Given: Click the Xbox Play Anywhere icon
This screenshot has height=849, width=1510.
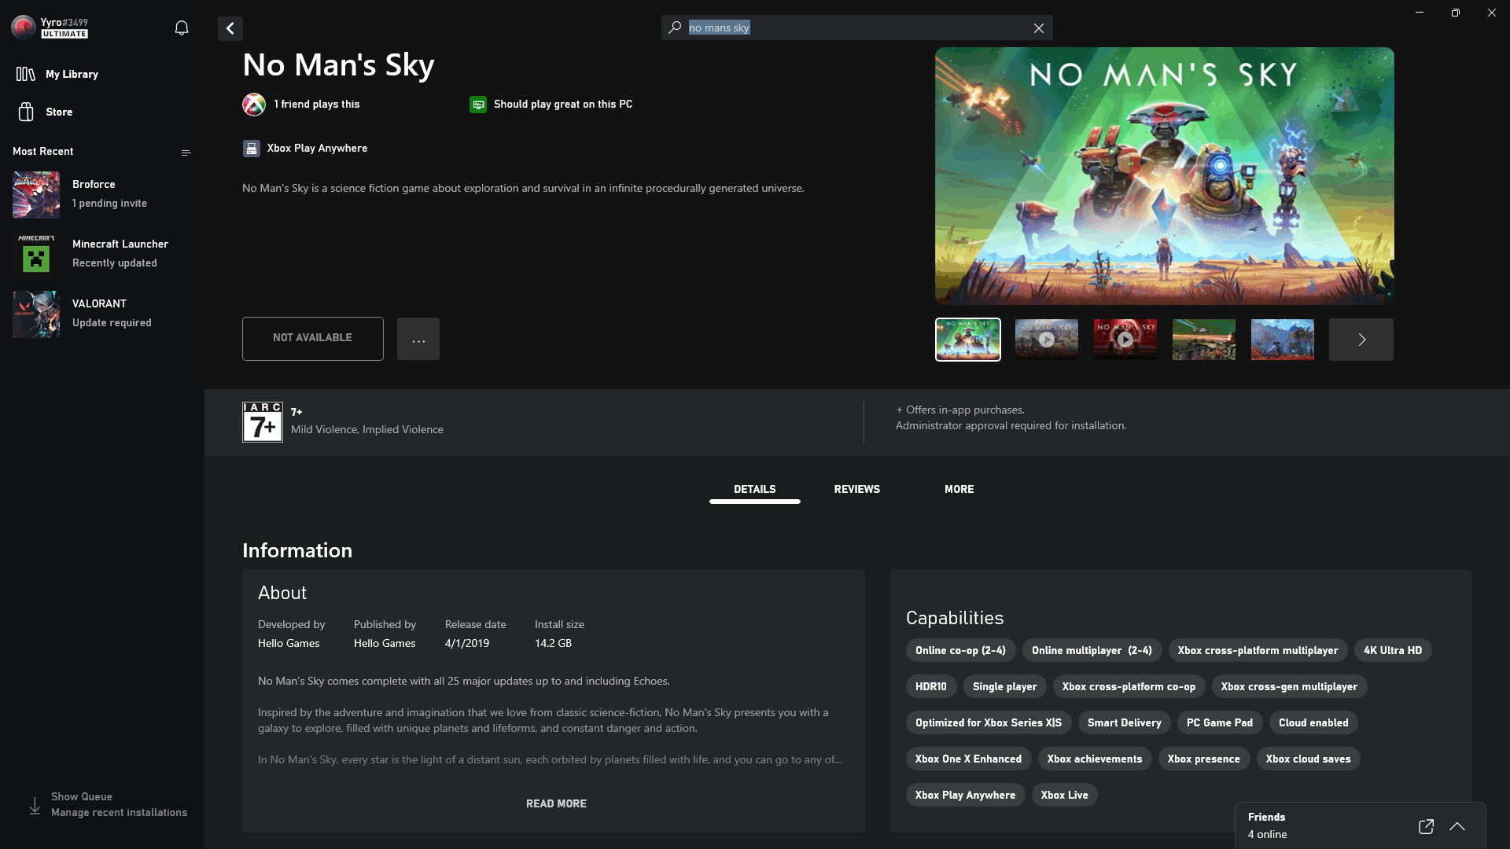Looking at the screenshot, I should click(x=252, y=147).
